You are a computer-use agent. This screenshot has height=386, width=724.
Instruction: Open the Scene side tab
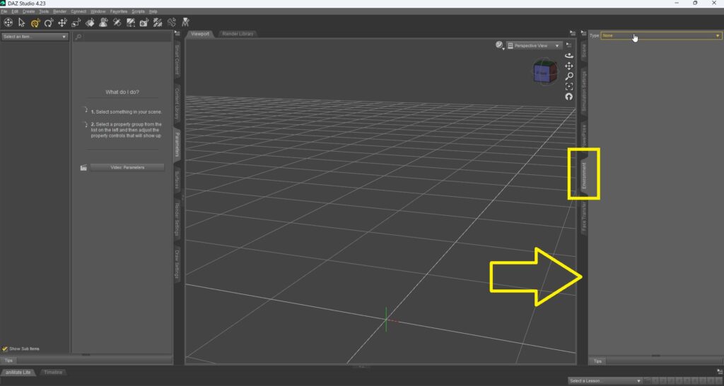[583, 51]
